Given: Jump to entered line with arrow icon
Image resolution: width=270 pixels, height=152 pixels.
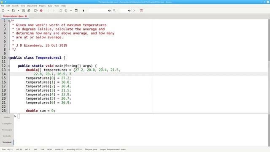Looking at the screenshot, I should click(x=134, y=11).
